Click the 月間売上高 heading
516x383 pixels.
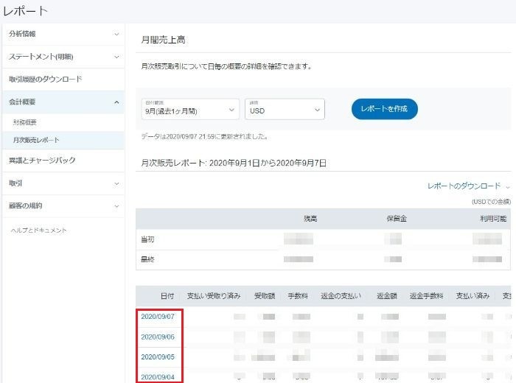[x=163, y=40]
